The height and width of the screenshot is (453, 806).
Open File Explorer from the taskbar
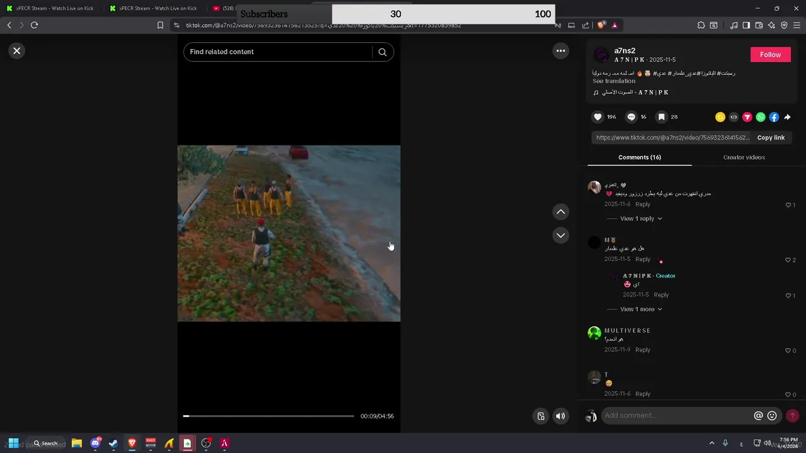(77, 443)
